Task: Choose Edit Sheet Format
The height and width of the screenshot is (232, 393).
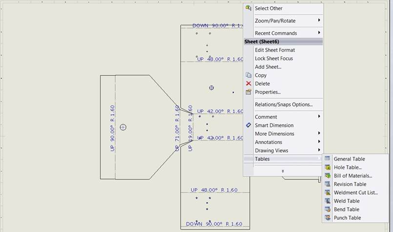Action: coord(275,50)
